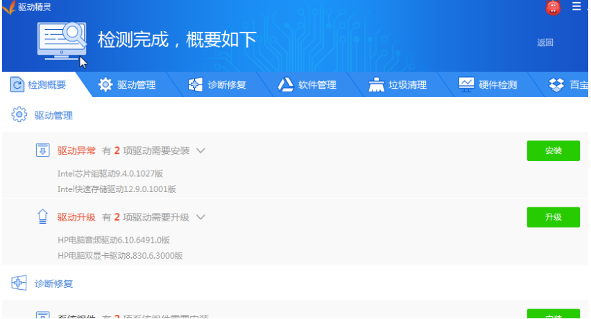Click the red mascot avatar icon
The image size is (591, 319).
[x=553, y=8]
